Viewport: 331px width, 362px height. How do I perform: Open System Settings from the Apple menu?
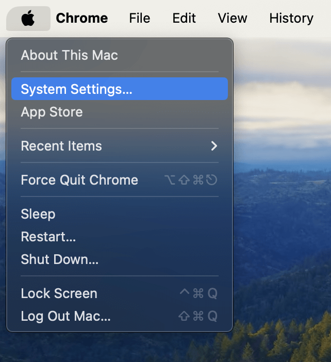click(76, 89)
